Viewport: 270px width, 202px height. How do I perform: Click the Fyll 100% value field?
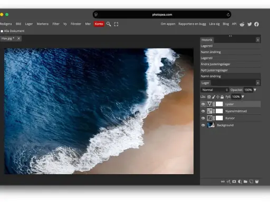236,97
